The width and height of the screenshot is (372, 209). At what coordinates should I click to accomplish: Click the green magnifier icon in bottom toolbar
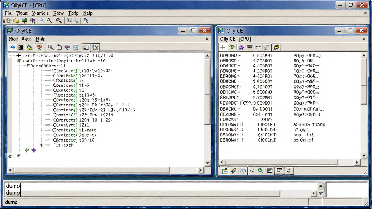260,171
